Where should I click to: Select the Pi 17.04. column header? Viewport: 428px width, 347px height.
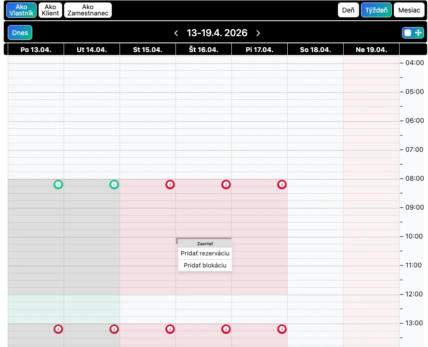click(260, 50)
